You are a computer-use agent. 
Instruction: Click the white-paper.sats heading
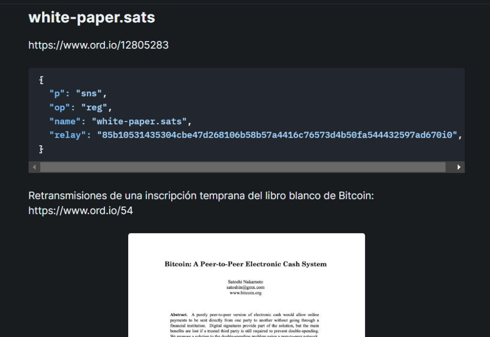(x=92, y=17)
